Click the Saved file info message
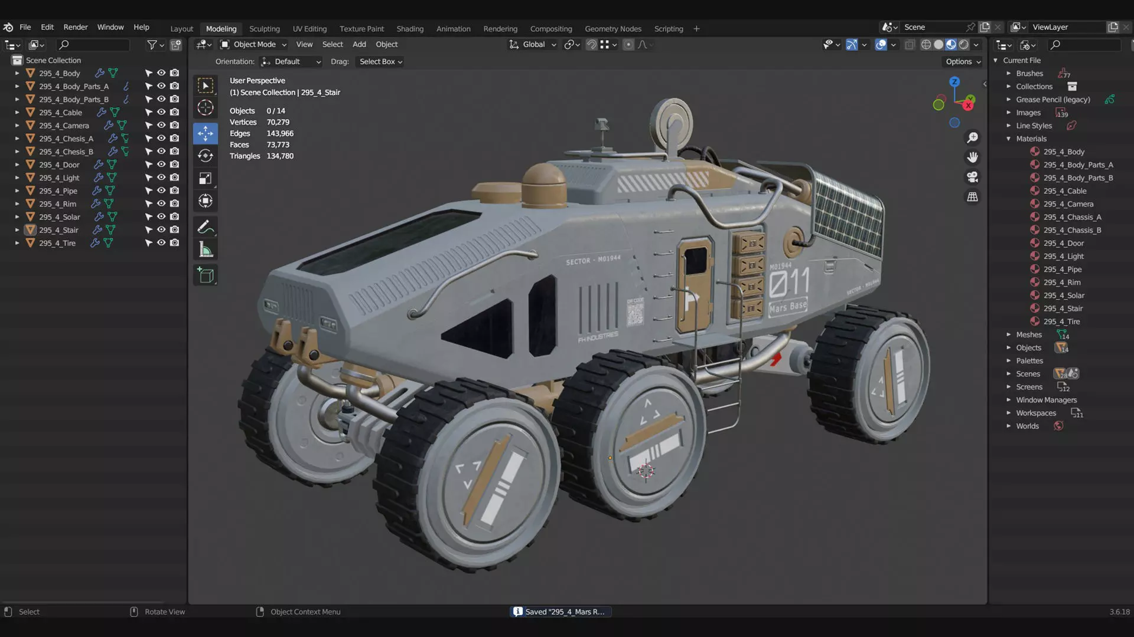Viewport: 1134px width, 637px height. (561, 612)
